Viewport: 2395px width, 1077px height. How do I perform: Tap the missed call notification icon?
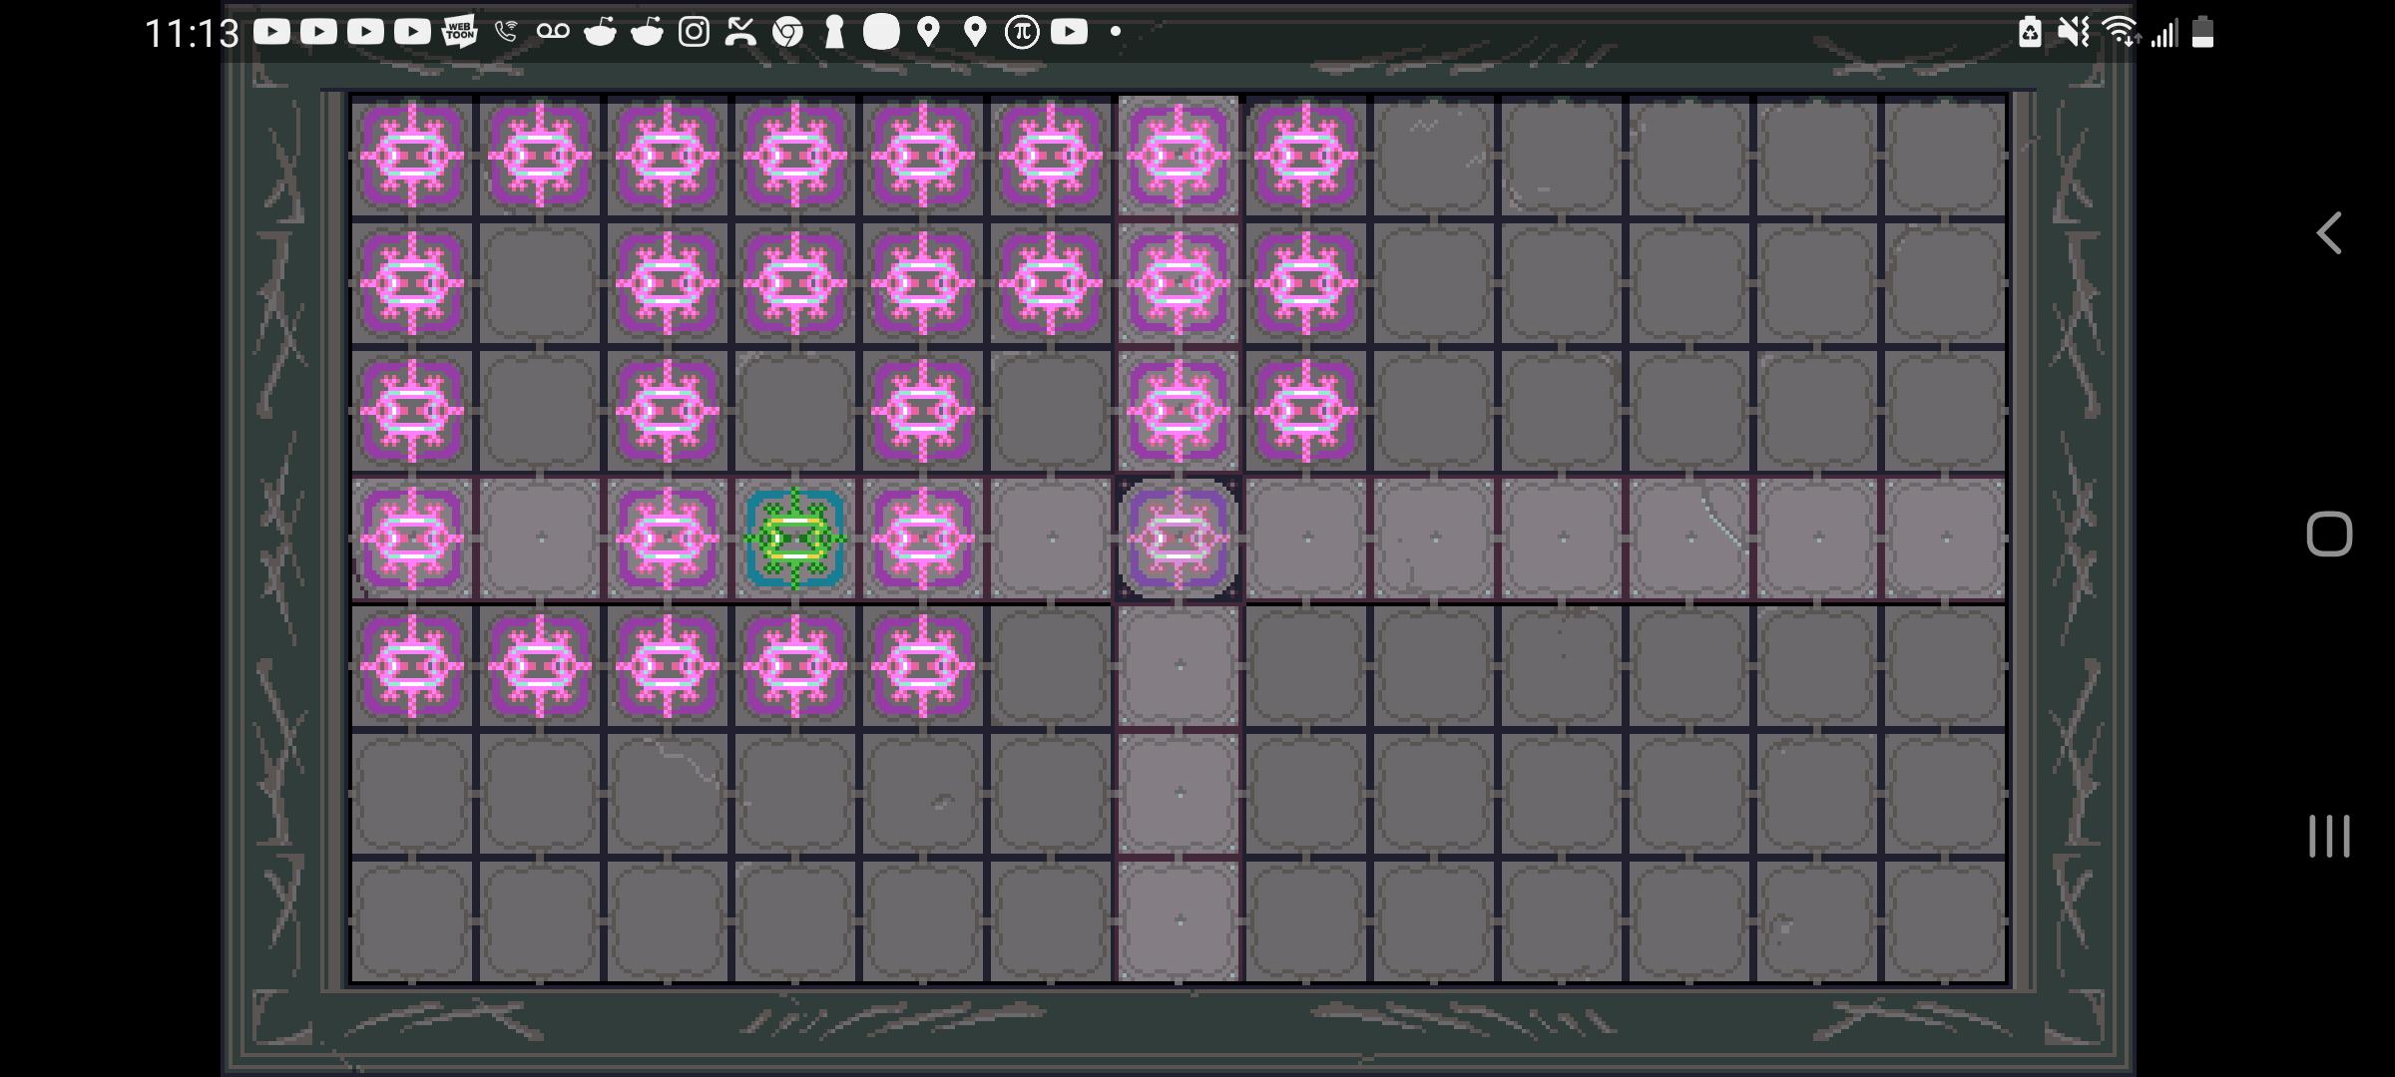point(738,33)
